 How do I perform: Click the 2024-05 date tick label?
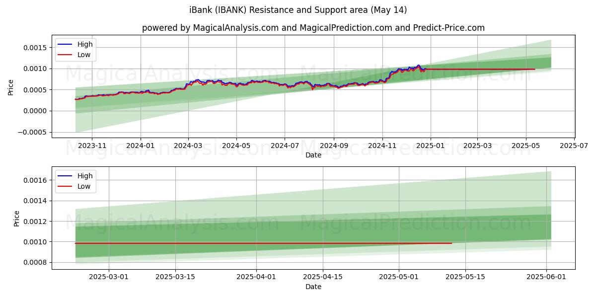click(236, 147)
